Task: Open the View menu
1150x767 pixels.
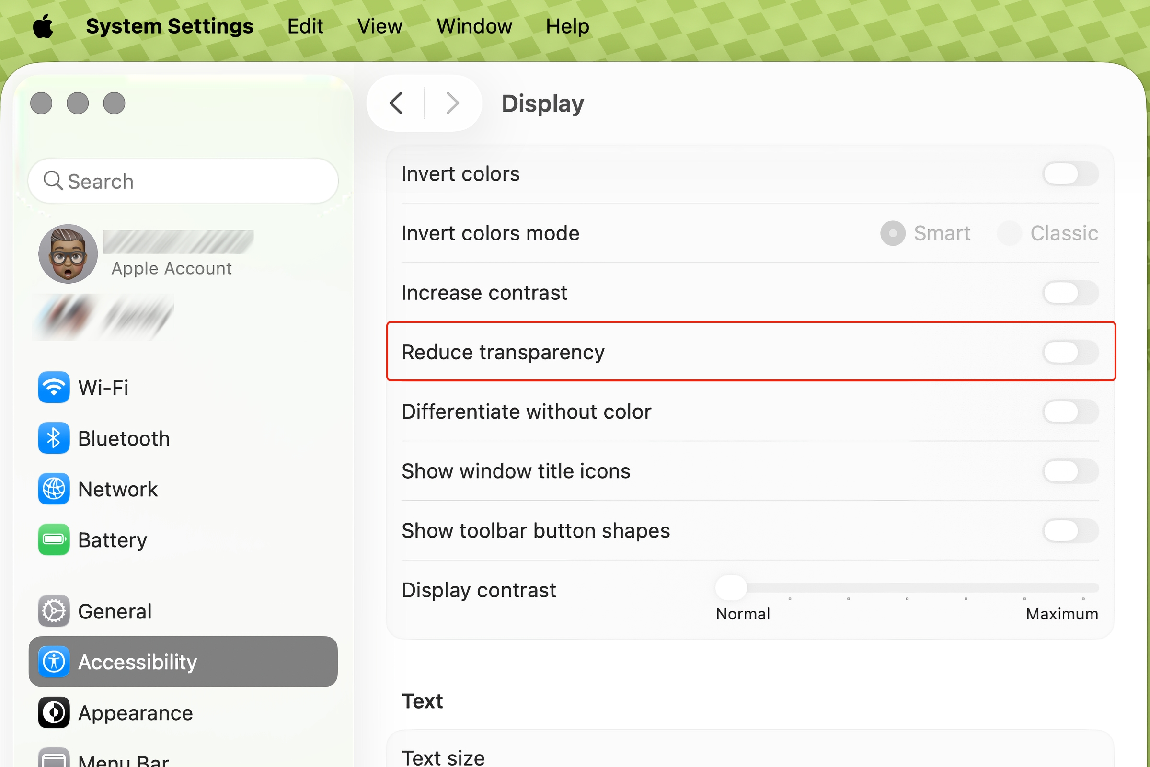Action: coord(379,26)
